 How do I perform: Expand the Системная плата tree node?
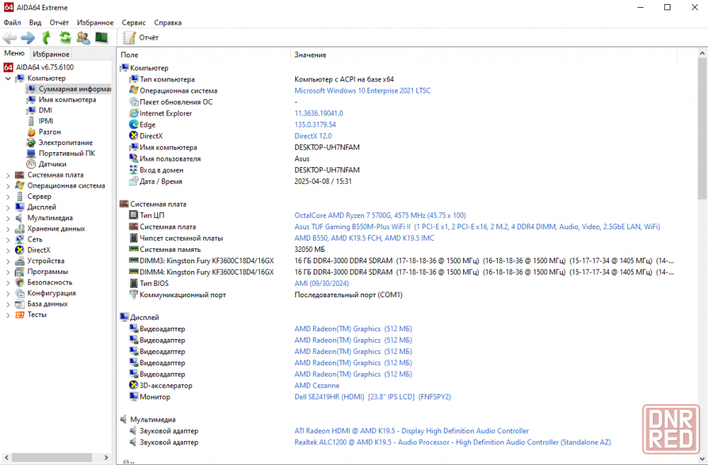pyautogui.click(x=8, y=175)
